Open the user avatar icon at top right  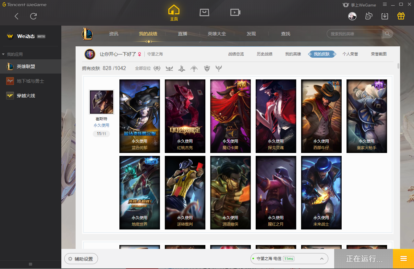pos(352,16)
